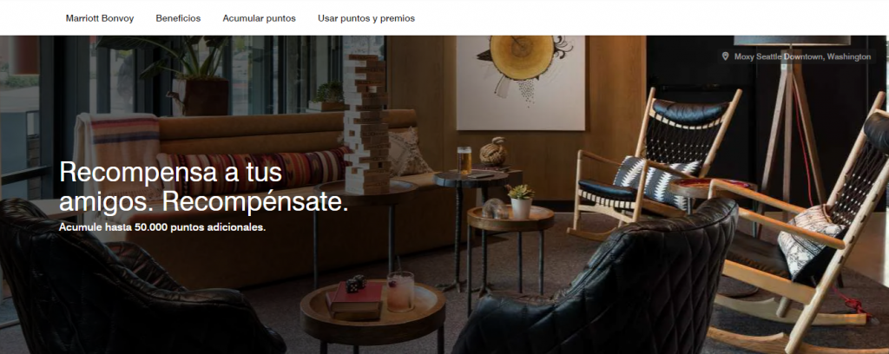The width and height of the screenshot is (889, 354).
Task: Click the small succulent in white pot
Action: 521,201
